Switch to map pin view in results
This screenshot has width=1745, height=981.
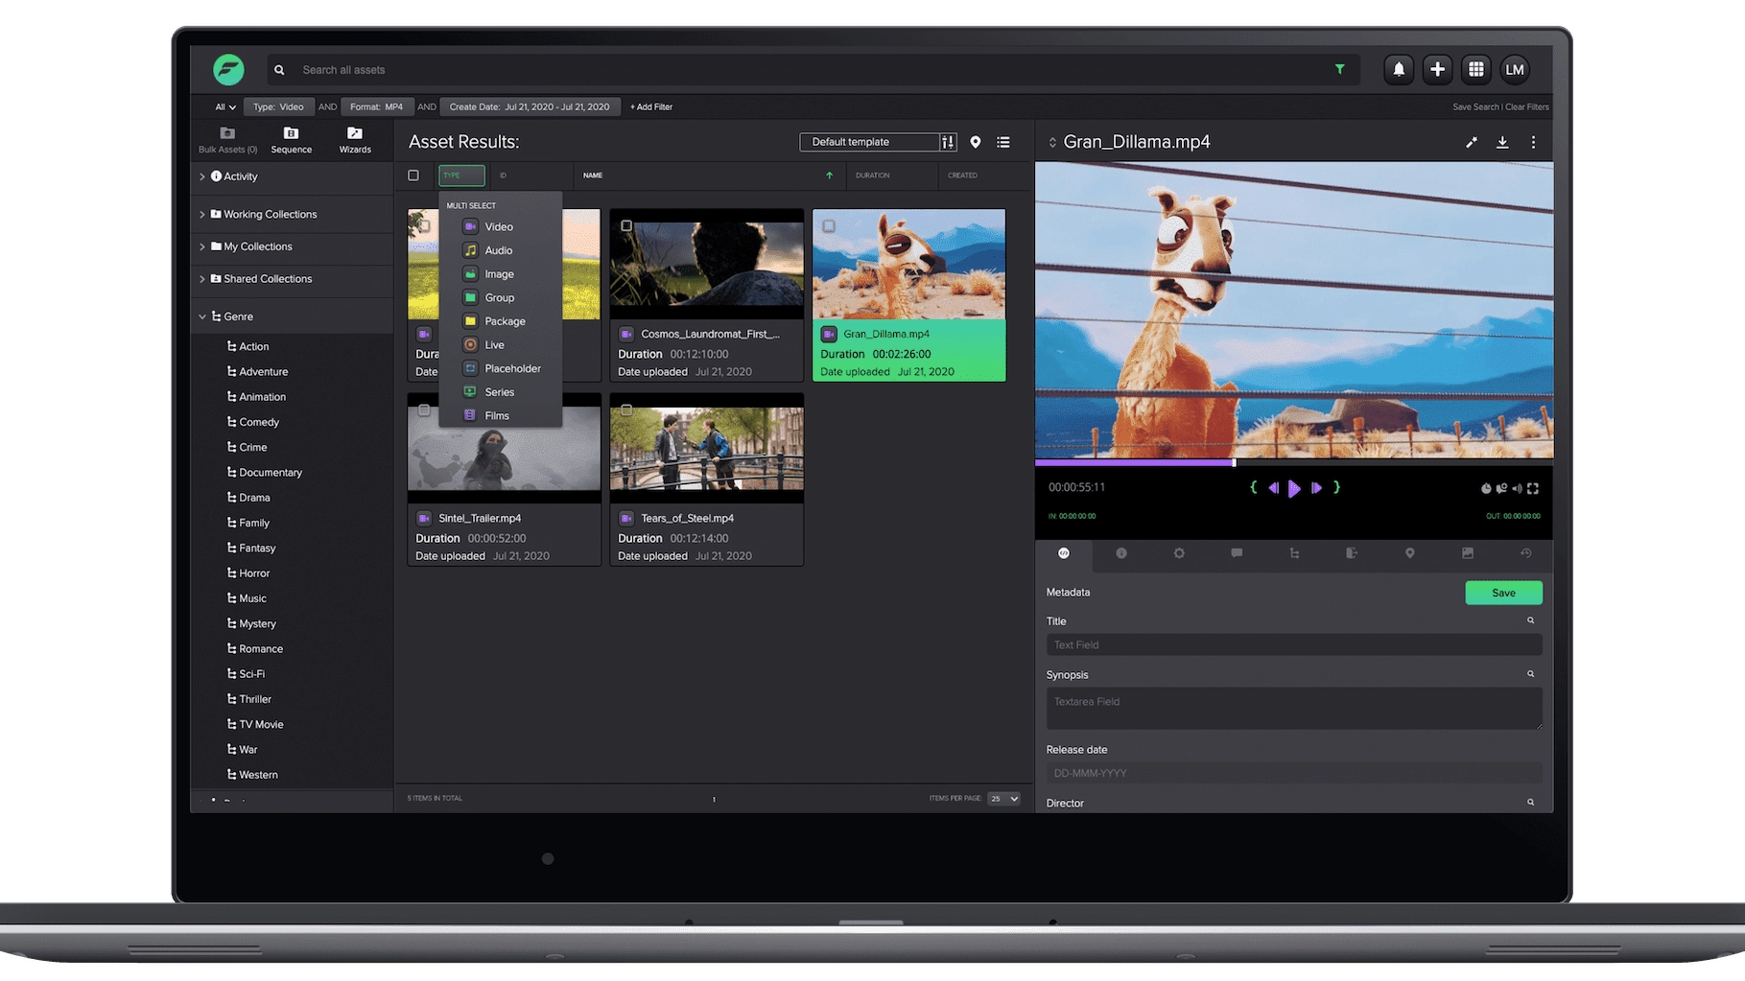(x=976, y=142)
